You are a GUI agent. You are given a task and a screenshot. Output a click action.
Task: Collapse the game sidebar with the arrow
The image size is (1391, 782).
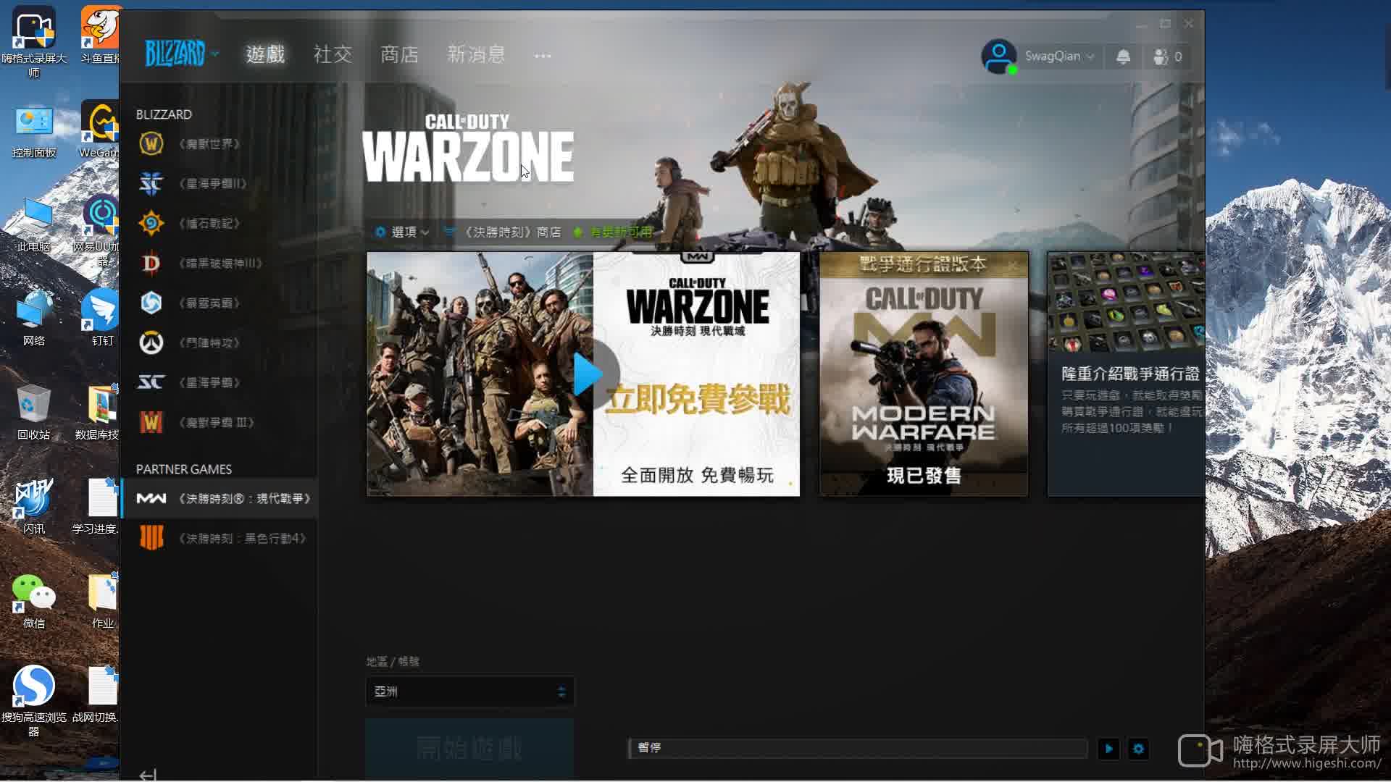pos(148,775)
